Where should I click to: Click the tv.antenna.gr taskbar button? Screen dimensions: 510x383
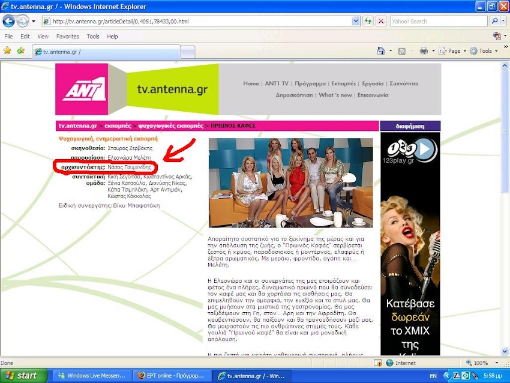point(253,376)
